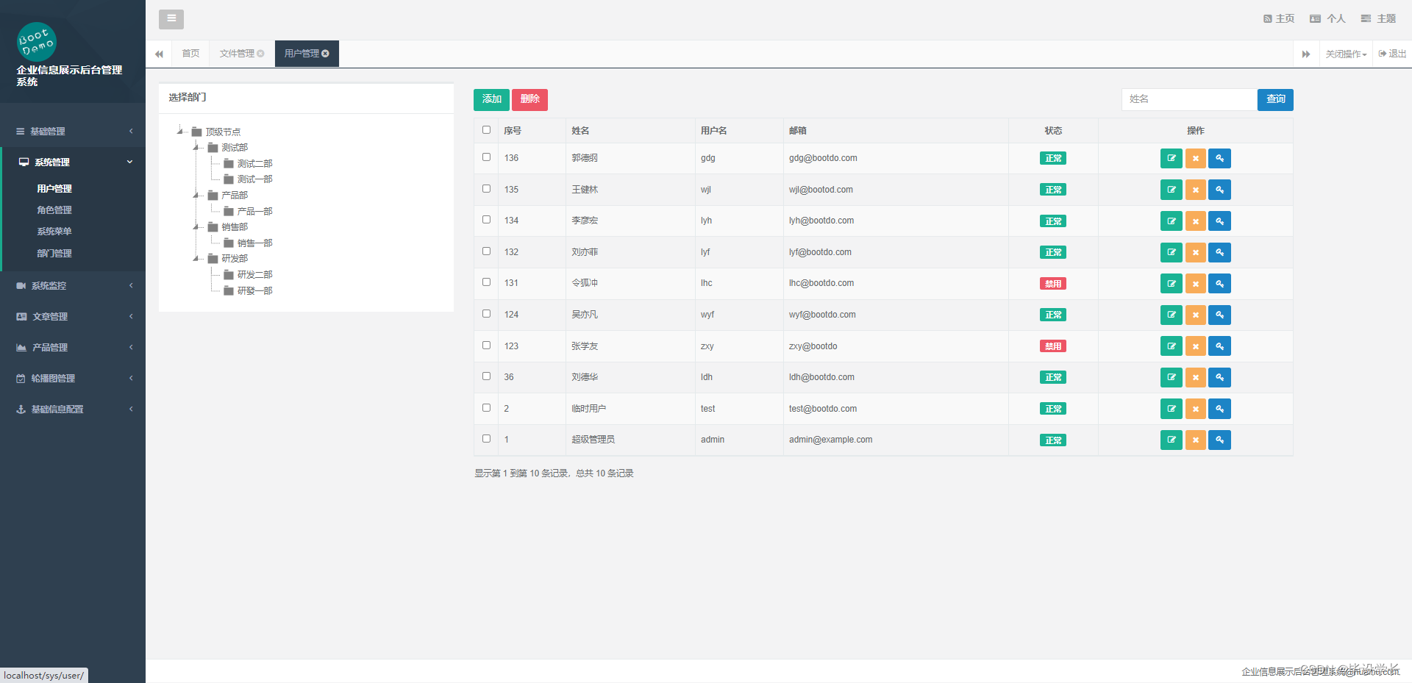Image resolution: width=1412 pixels, height=683 pixels.
Task: Delete user ldh with orange icon
Action: tap(1195, 377)
